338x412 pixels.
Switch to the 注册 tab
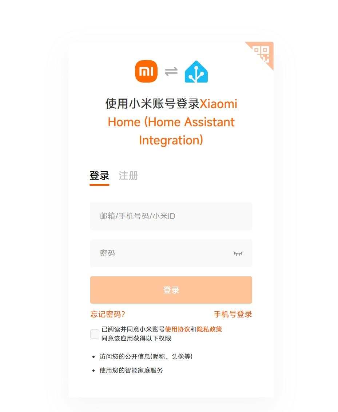[128, 176]
